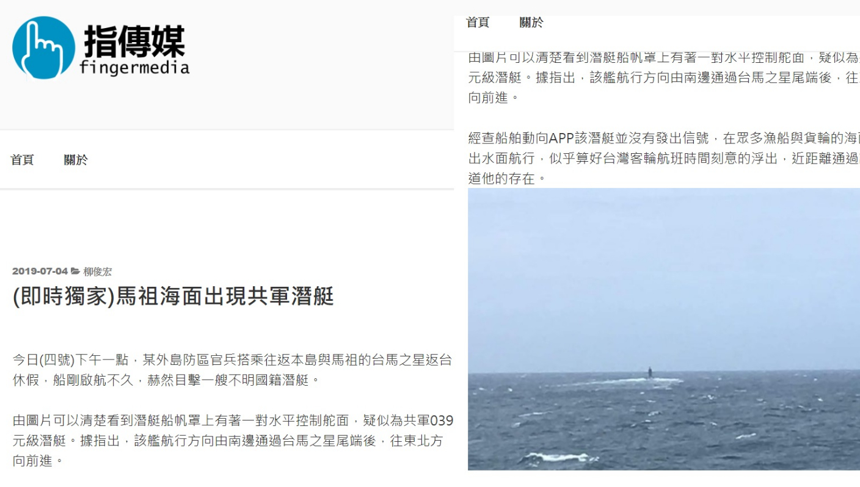Click the submarine silhouette on the horizon
The height and width of the screenshot is (487, 860).
pyautogui.click(x=649, y=372)
